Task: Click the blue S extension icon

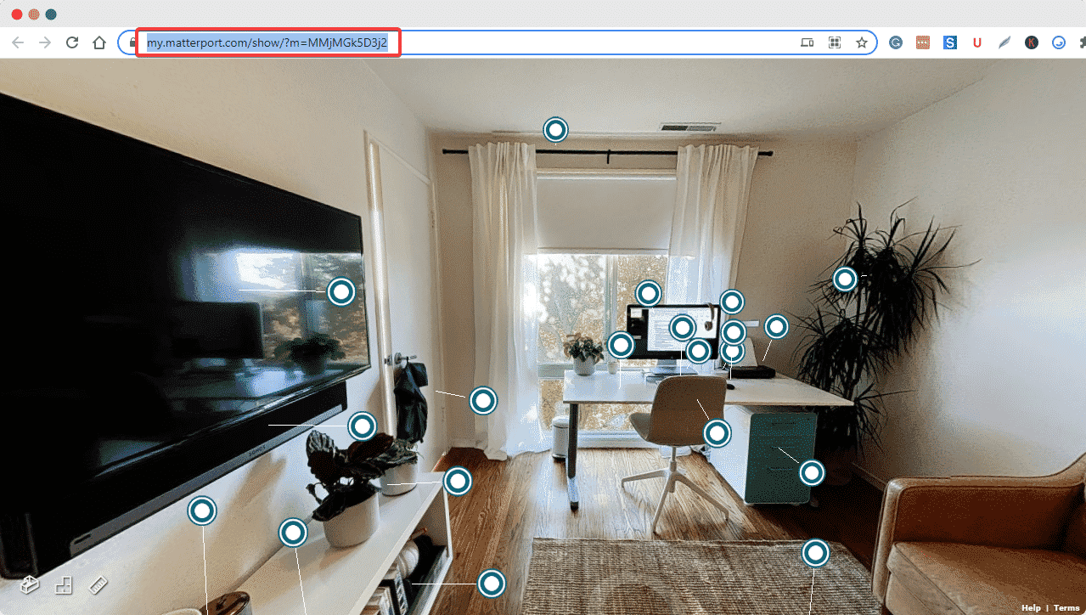Action: 949,42
